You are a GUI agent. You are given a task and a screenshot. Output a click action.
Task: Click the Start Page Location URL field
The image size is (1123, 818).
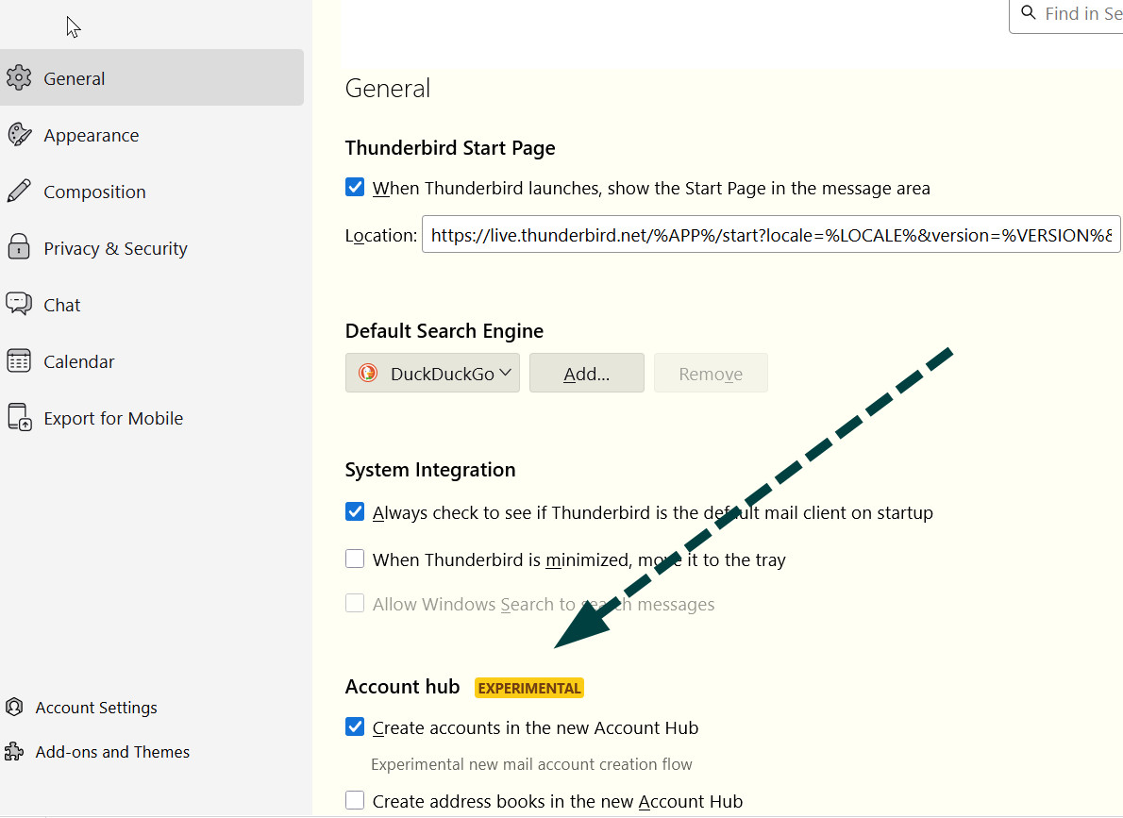click(770, 235)
